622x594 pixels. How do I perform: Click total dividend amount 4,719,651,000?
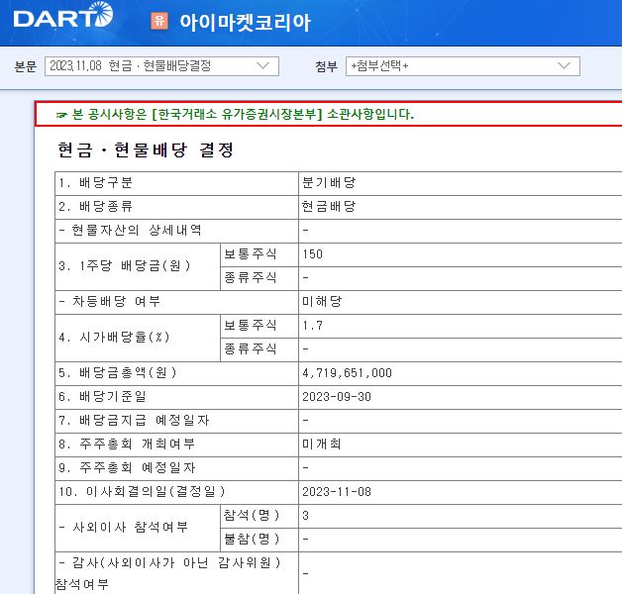tap(347, 373)
